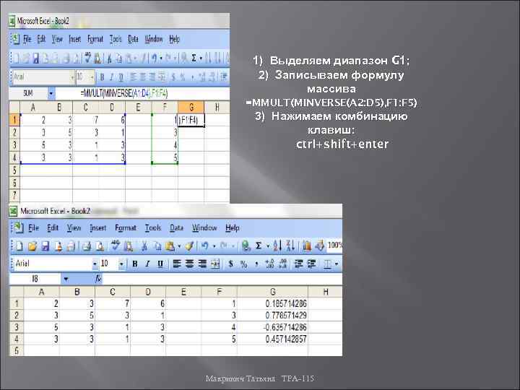Click Save icon in lower Excel window
520x390 pixels.
45,246
